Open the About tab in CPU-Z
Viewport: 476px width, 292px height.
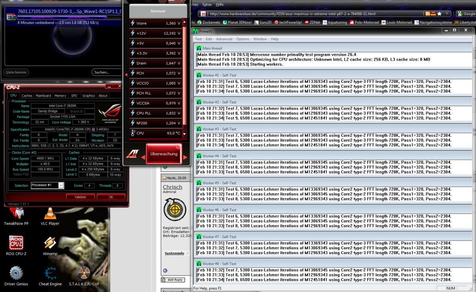click(x=103, y=96)
